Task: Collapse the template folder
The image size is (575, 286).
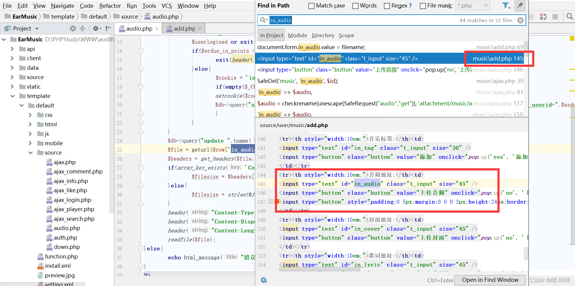Action: point(12,96)
